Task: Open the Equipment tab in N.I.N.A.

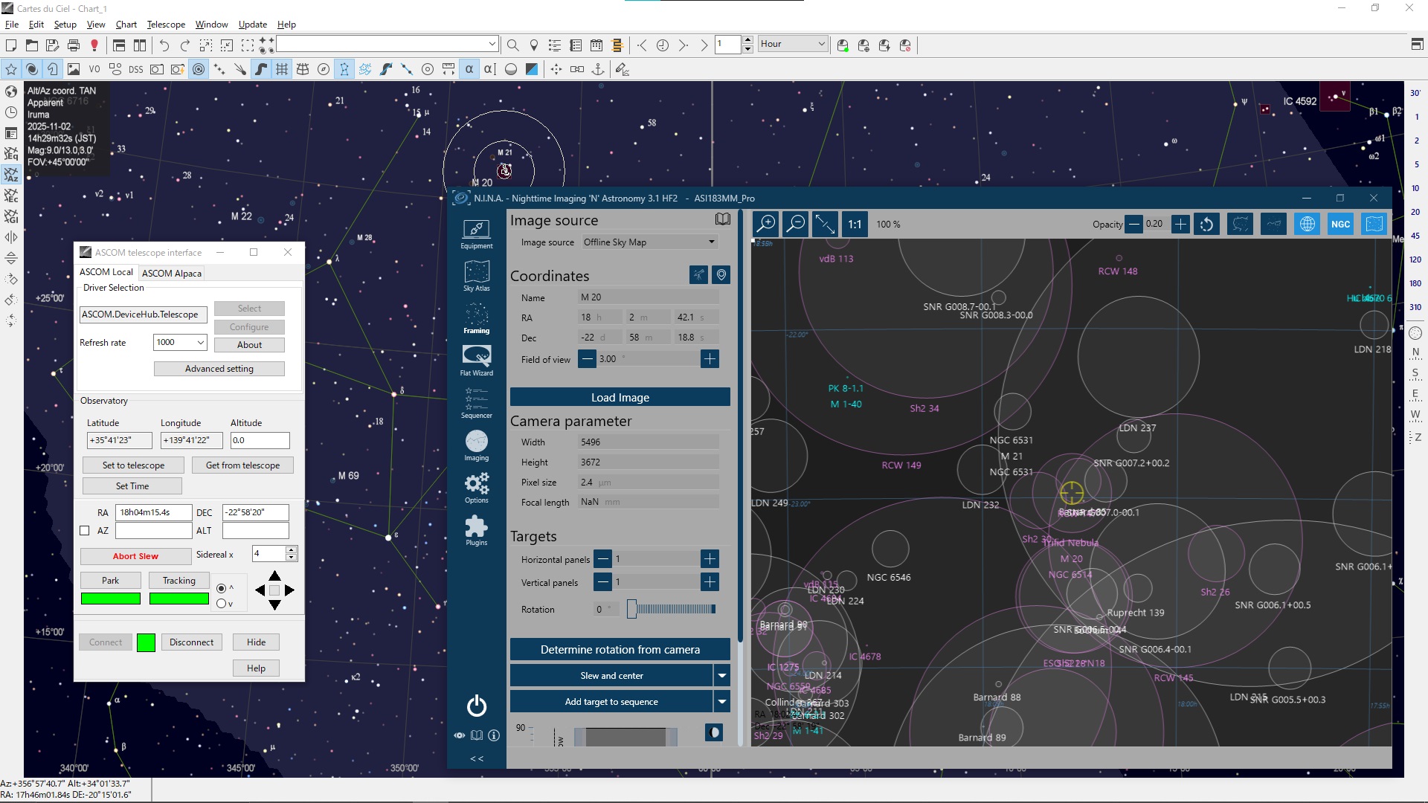Action: pos(476,233)
